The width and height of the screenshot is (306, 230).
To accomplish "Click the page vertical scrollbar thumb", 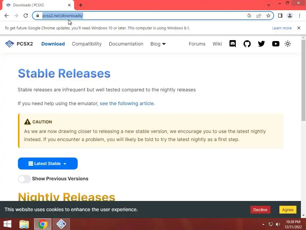I will point(304,80).
